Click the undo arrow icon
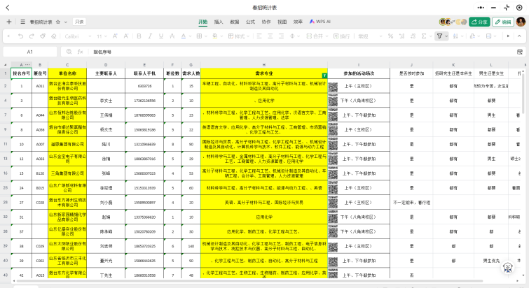 (x=20, y=36)
